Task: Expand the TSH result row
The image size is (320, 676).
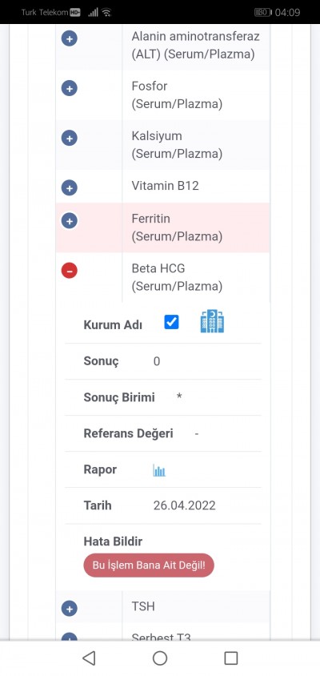Action: click(70, 609)
